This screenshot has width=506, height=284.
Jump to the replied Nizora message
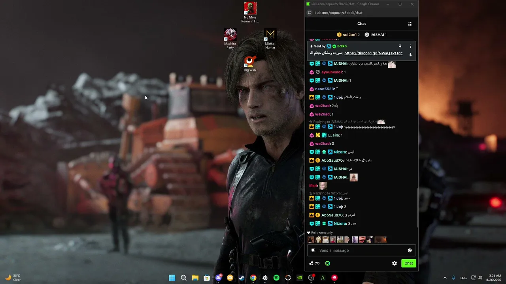coord(328,193)
